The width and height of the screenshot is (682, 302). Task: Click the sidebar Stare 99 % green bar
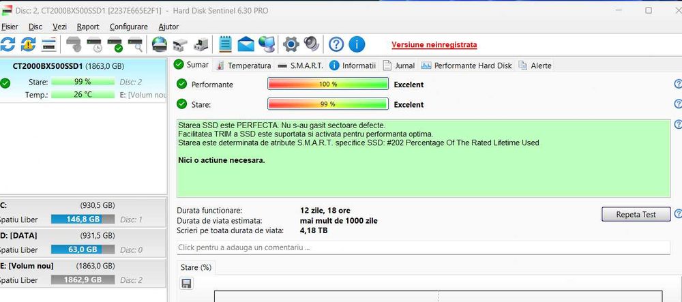[x=83, y=82]
